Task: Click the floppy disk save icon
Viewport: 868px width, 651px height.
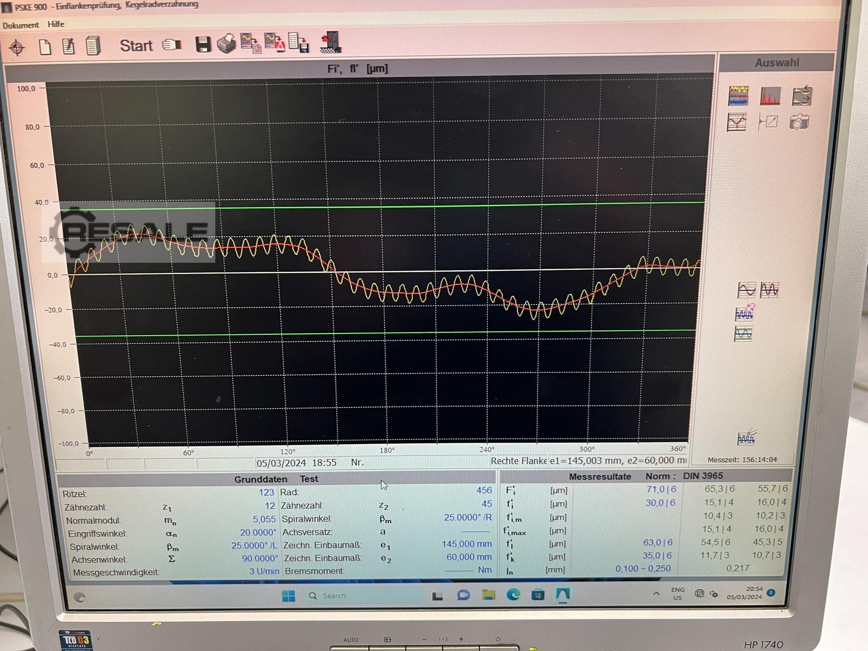Action: pos(203,45)
